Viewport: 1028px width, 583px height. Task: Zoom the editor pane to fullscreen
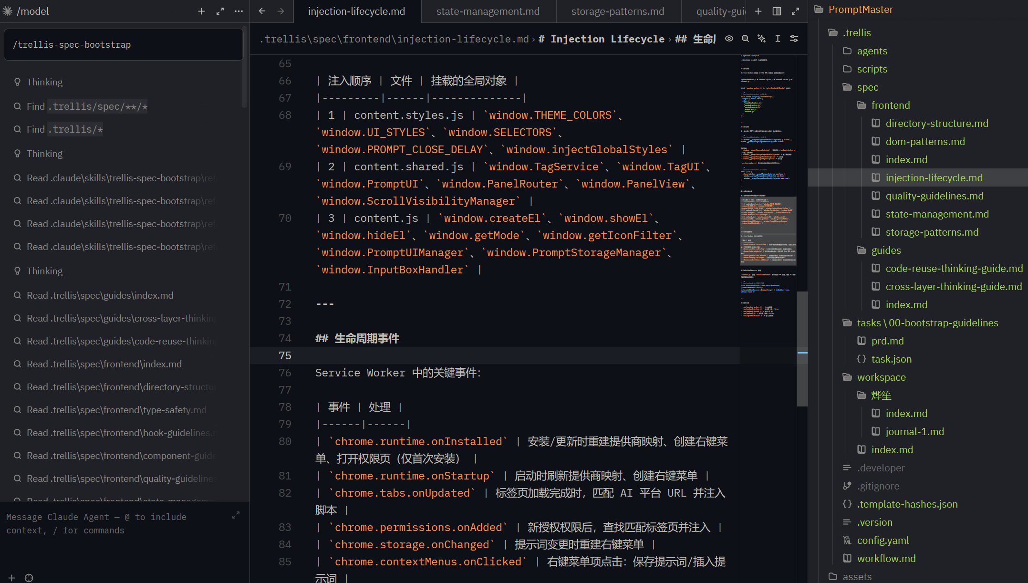[x=795, y=11]
